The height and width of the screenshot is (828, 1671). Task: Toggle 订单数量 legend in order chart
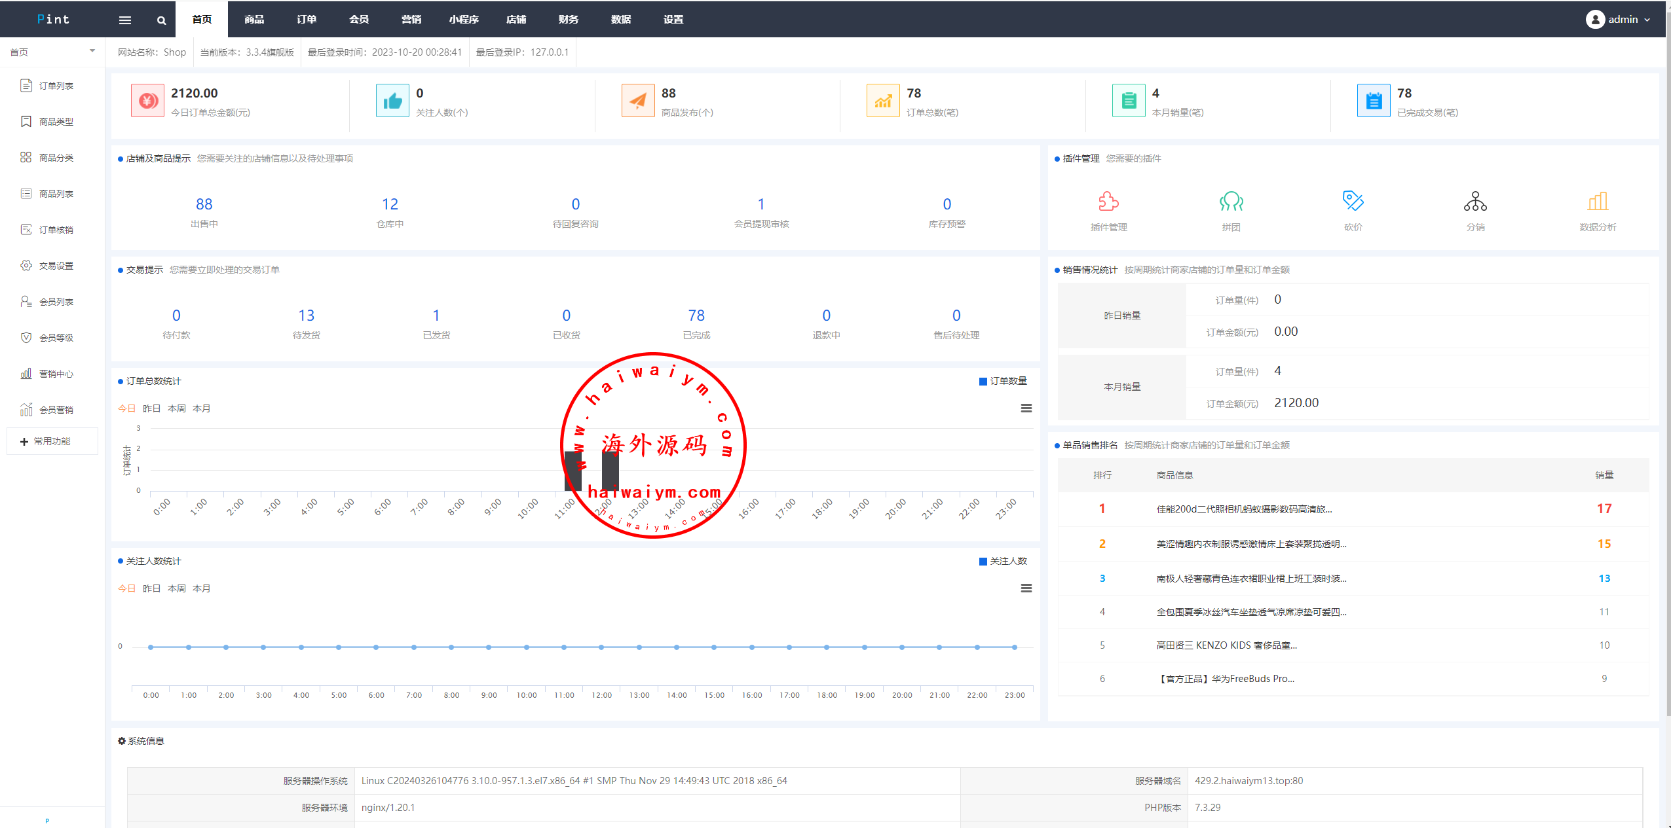1002,381
